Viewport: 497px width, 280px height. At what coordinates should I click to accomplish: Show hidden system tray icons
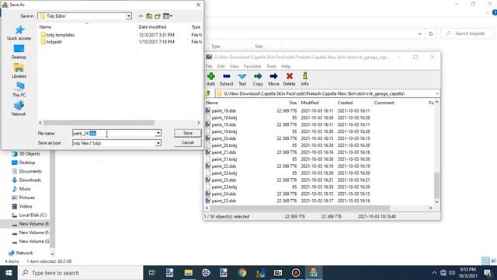[x=434, y=273]
